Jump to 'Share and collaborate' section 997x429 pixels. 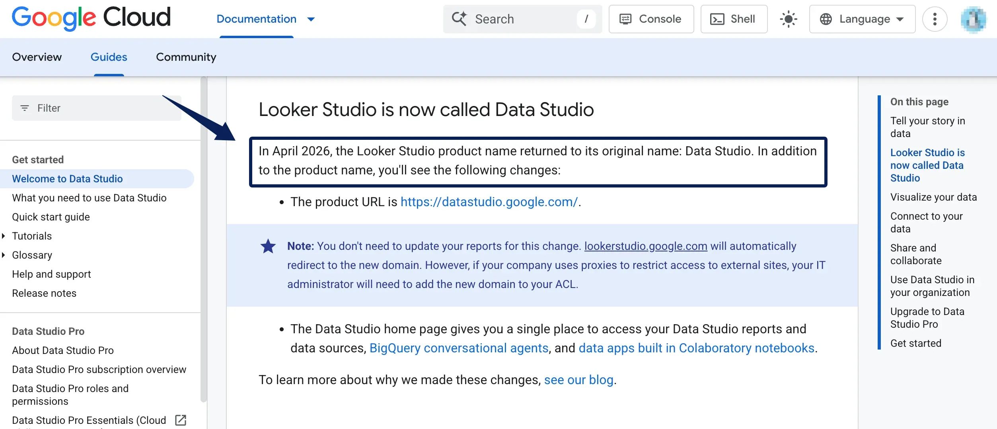point(916,254)
